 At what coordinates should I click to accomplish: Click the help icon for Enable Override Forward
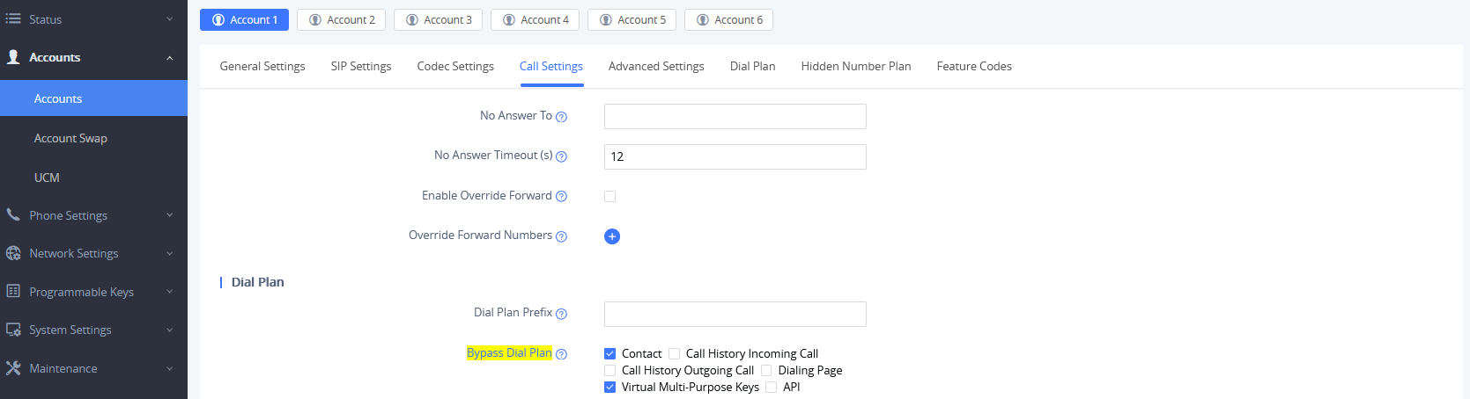[561, 197]
